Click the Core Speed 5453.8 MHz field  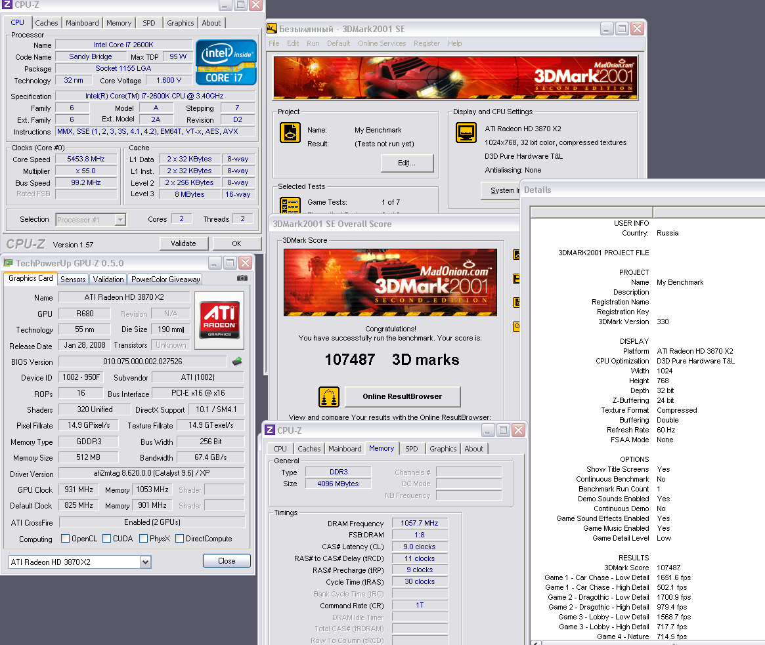click(x=86, y=159)
